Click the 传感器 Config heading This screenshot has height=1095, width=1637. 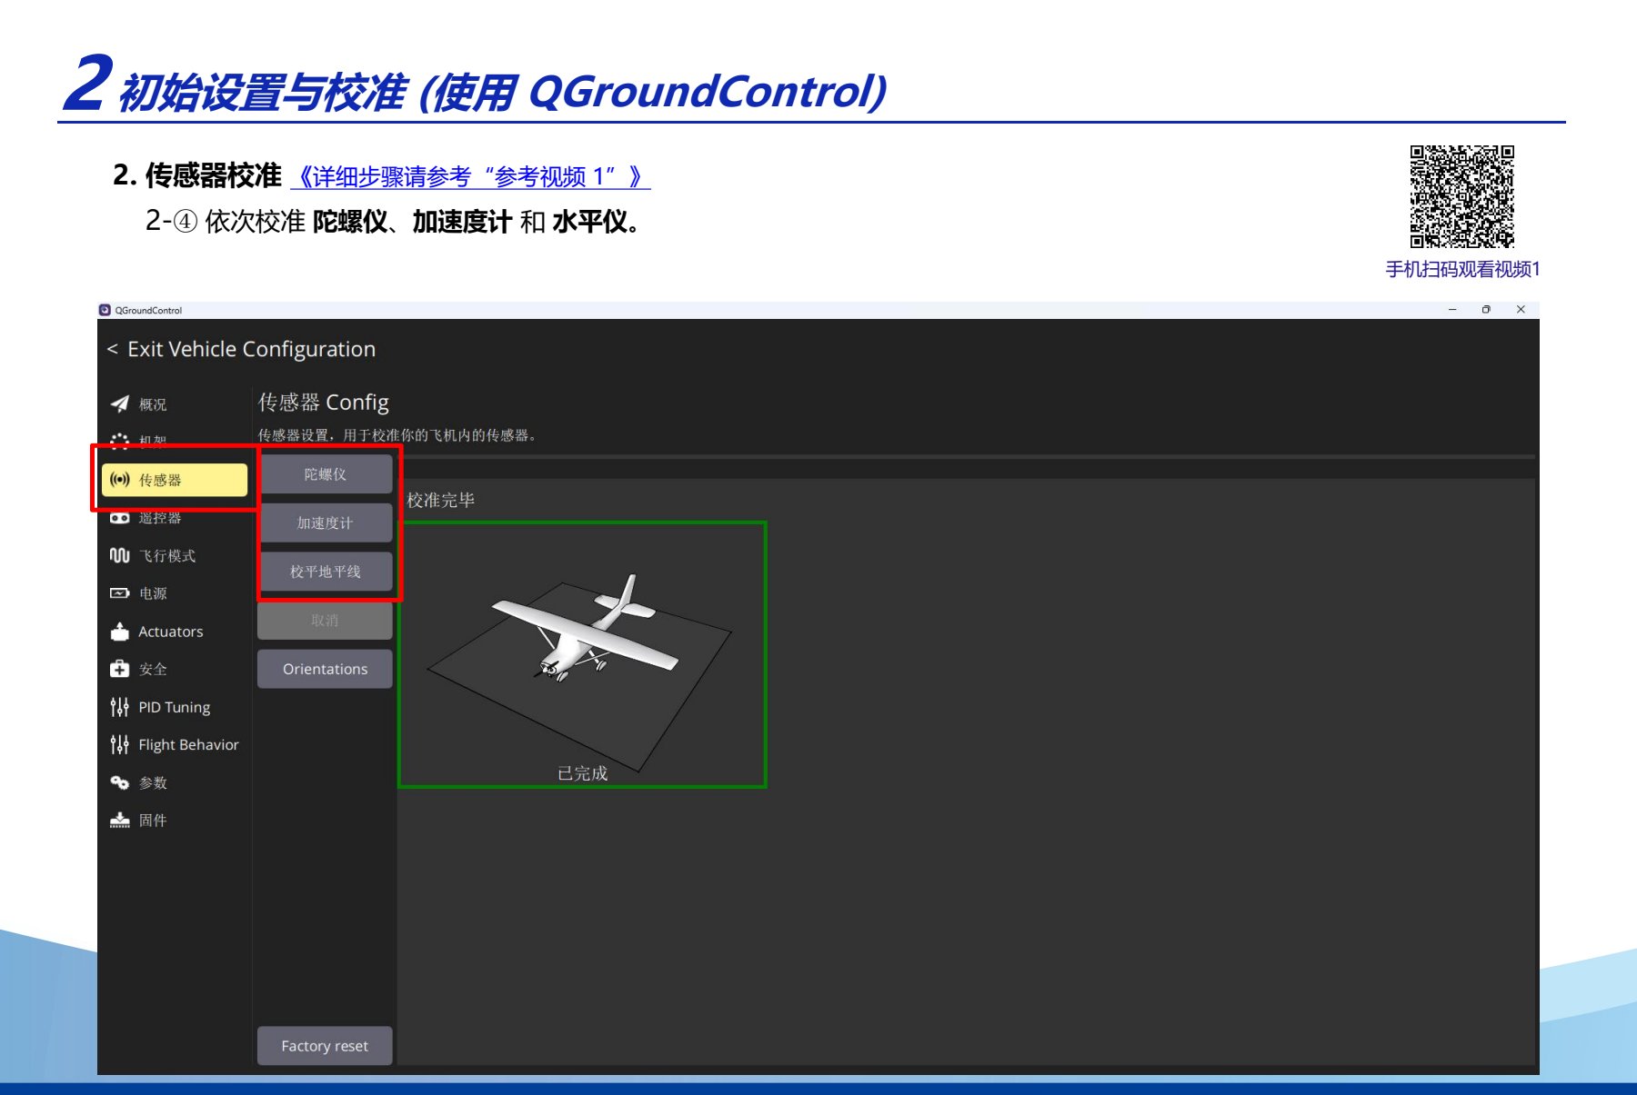[324, 402]
